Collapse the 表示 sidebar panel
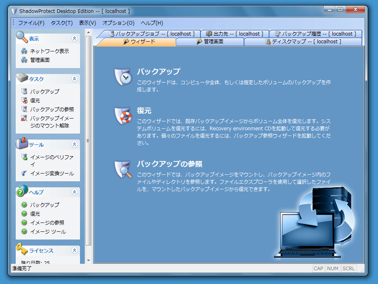The height and width of the screenshot is (284, 378). click(x=74, y=38)
